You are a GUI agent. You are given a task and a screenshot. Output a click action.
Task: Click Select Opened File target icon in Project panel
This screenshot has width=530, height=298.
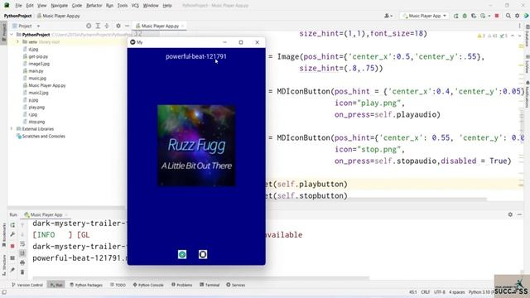(x=89, y=26)
